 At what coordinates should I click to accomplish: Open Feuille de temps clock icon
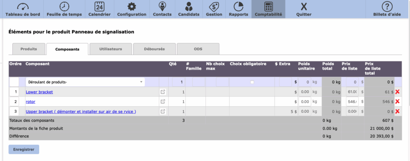[x=64, y=7]
